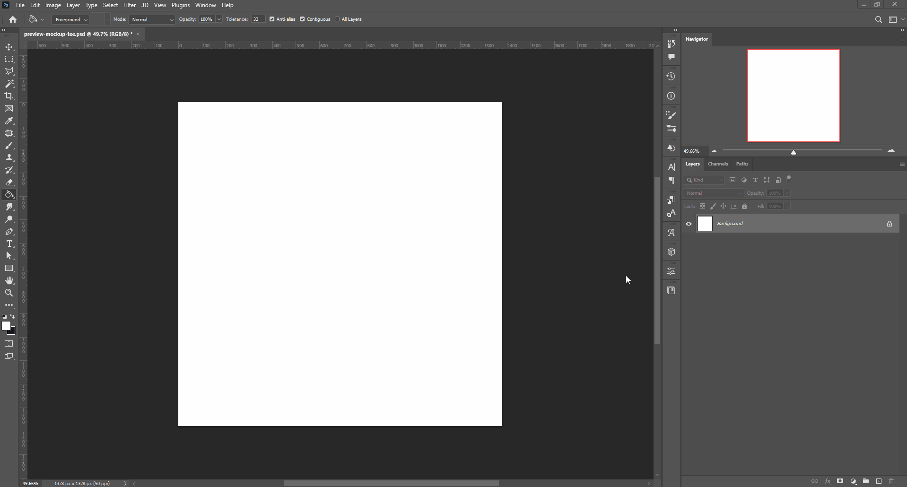Switch to the Channels tab
The height and width of the screenshot is (487, 907).
[x=718, y=164]
